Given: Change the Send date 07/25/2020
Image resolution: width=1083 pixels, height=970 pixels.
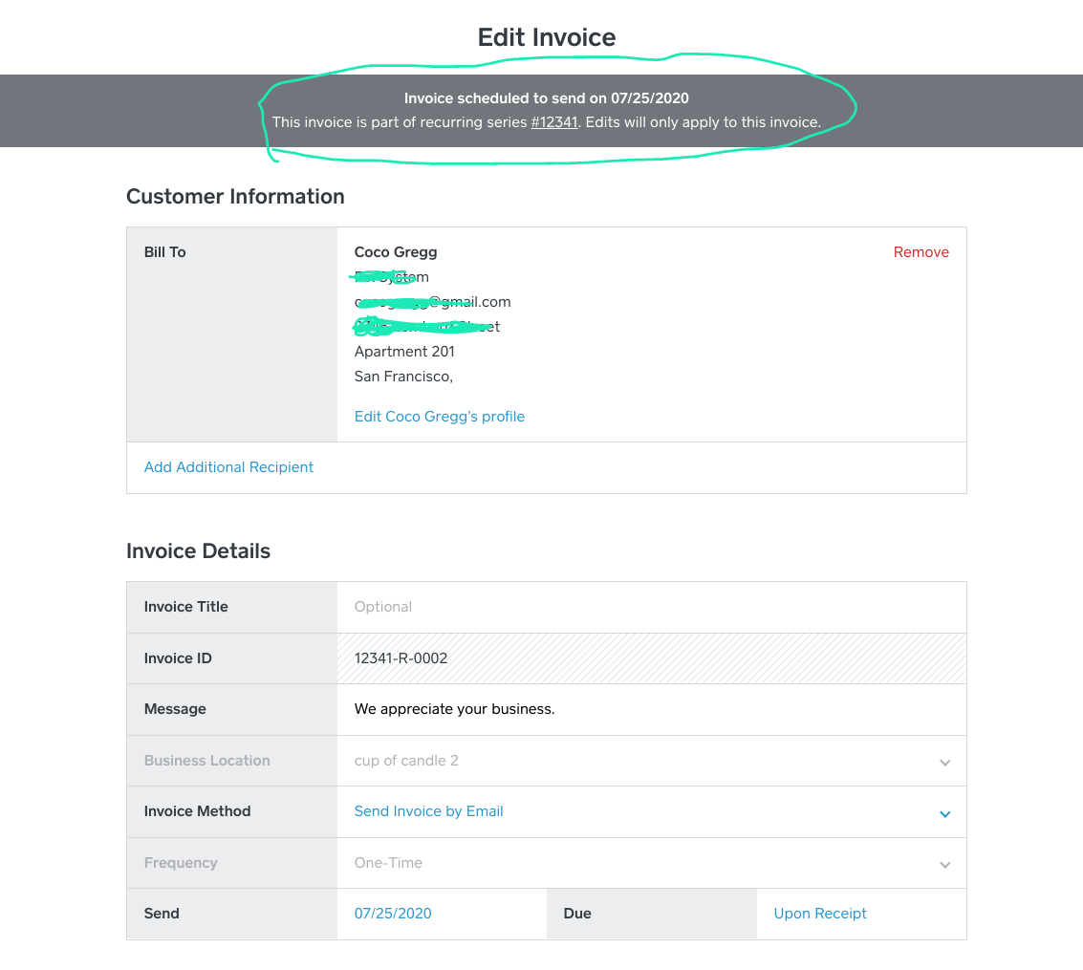Looking at the screenshot, I should click(393, 914).
